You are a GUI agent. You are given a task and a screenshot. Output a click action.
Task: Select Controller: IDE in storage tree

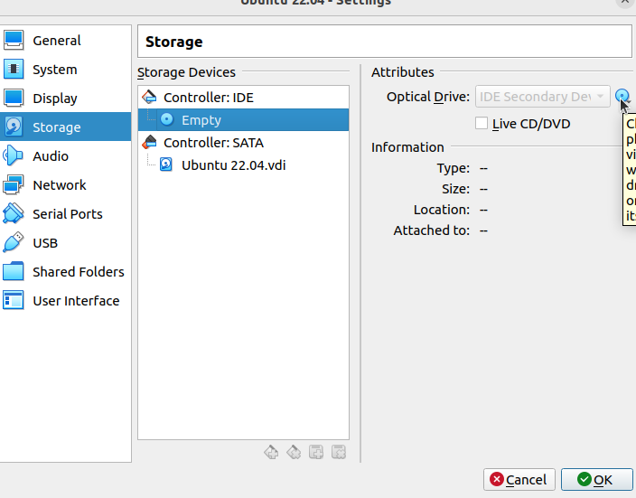(243, 98)
